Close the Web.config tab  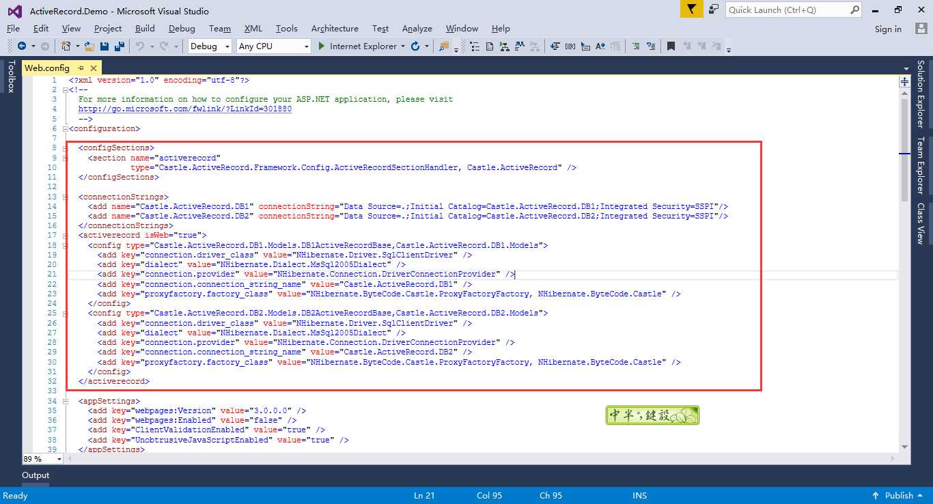94,68
